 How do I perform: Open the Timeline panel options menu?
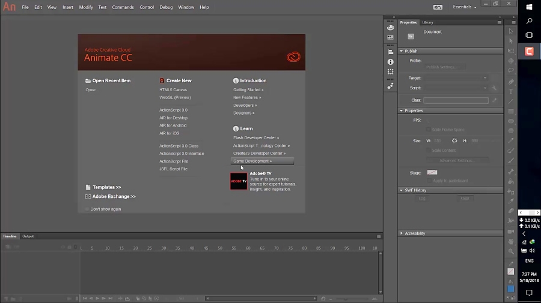click(x=379, y=236)
